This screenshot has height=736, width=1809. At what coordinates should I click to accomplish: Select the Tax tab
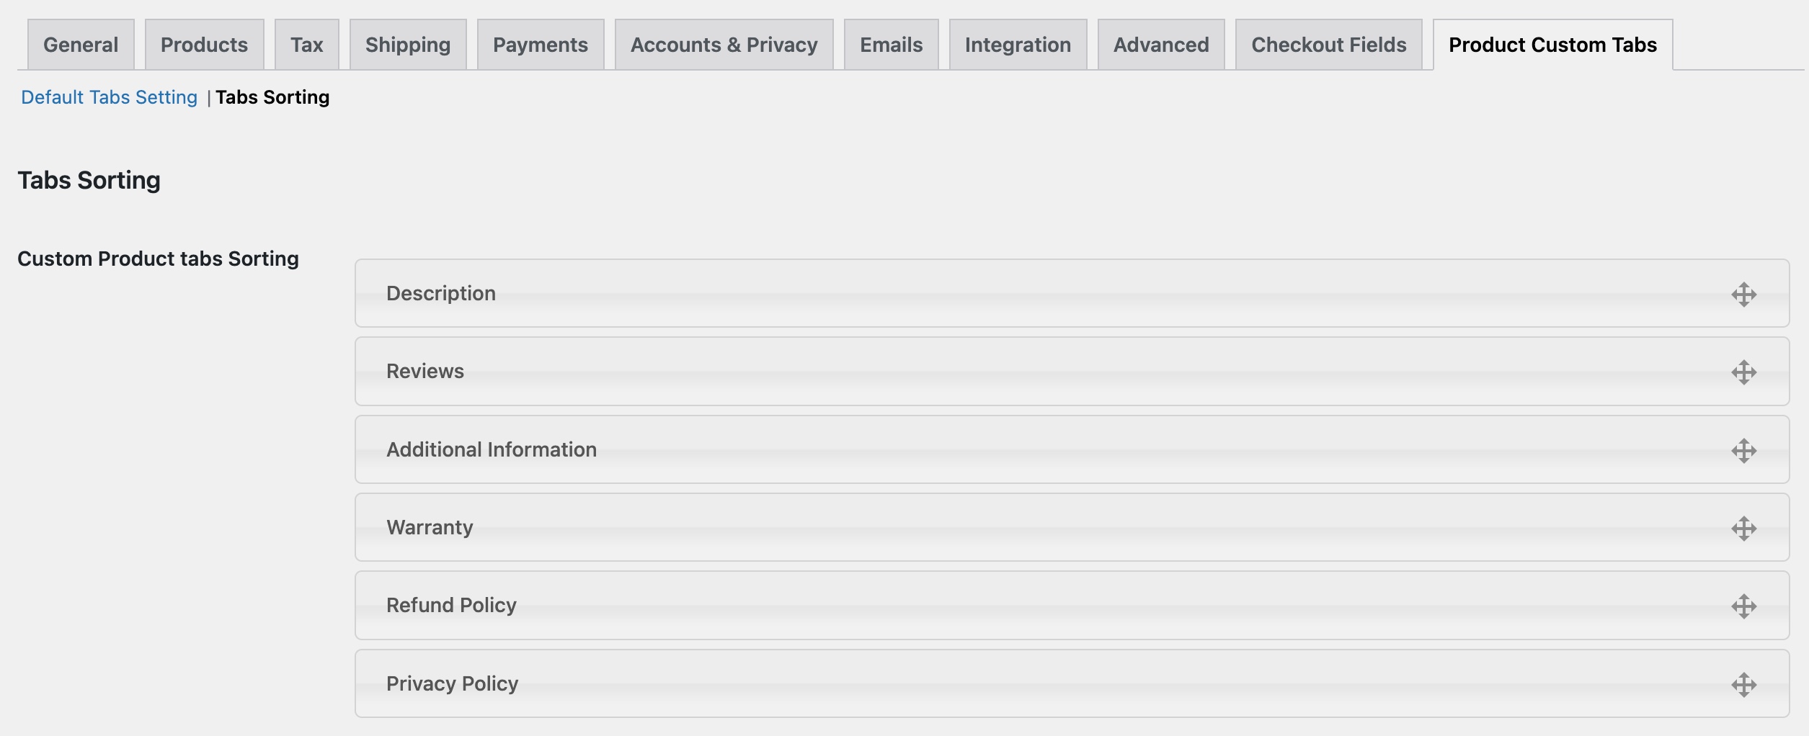pos(307,44)
